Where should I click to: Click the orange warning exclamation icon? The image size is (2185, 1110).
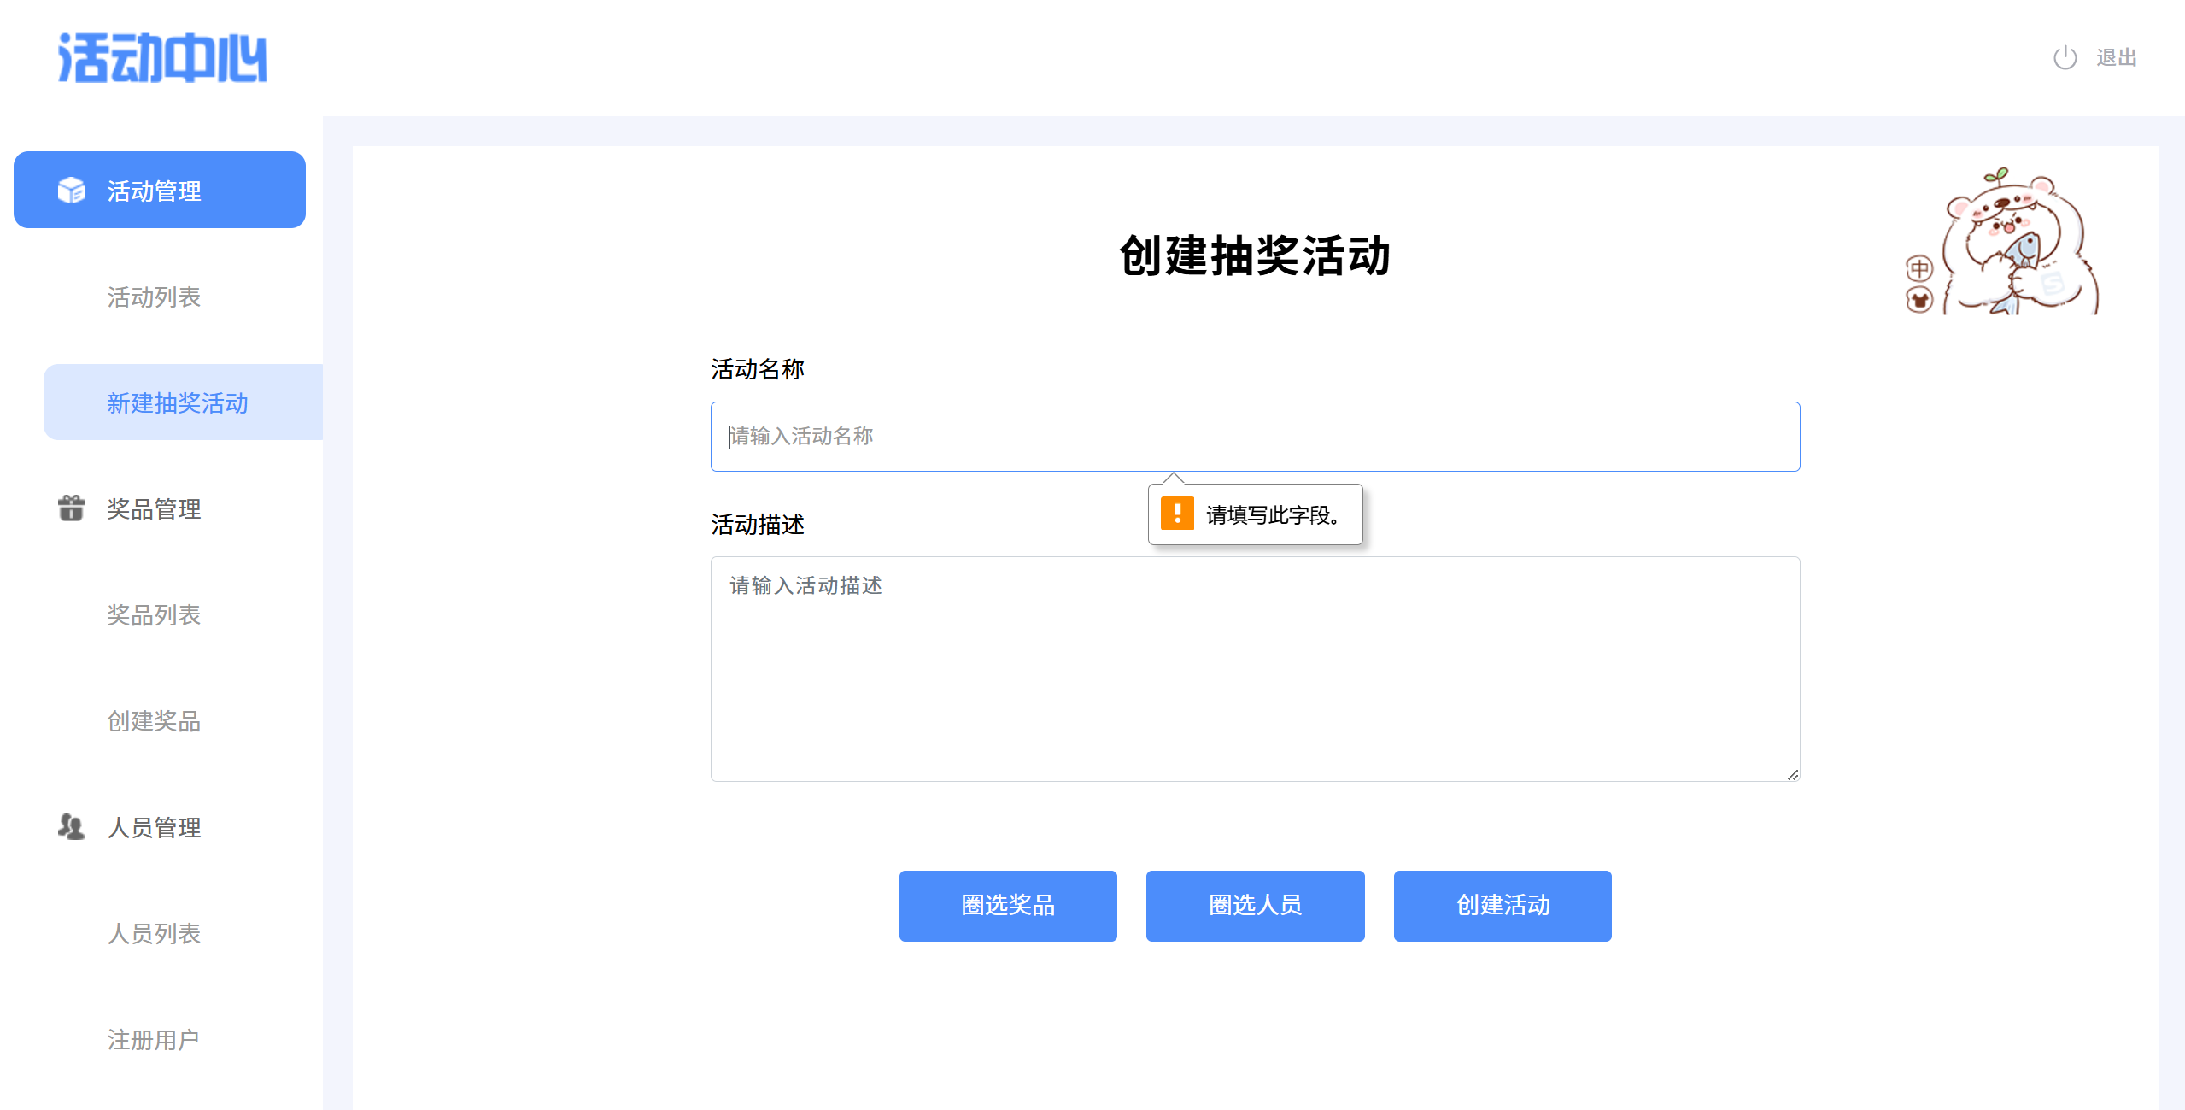pos(1176,514)
